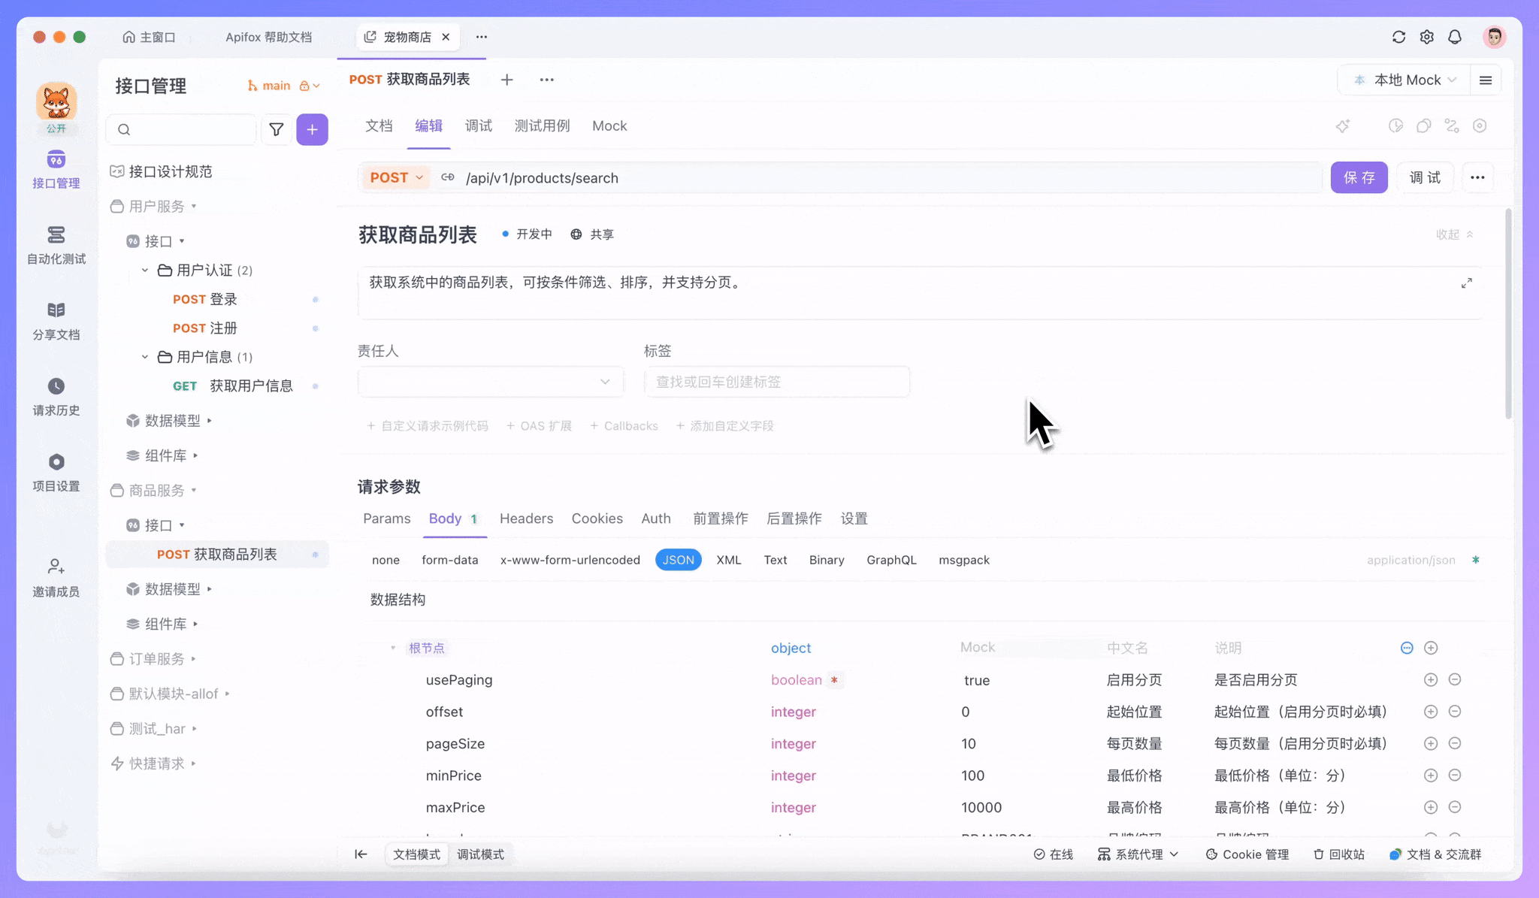Viewport: 1539px width, 898px height.
Task: Open AI assistant sparkle icon in editor toolbar
Action: tap(1344, 126)
